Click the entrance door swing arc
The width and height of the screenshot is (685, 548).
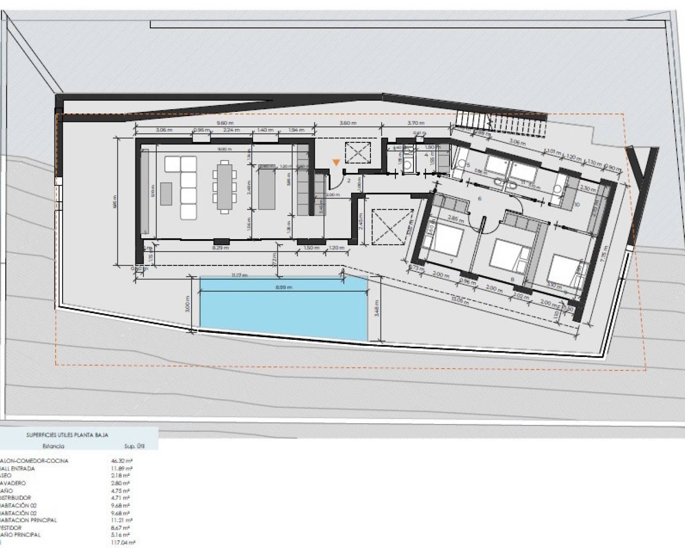335,184
